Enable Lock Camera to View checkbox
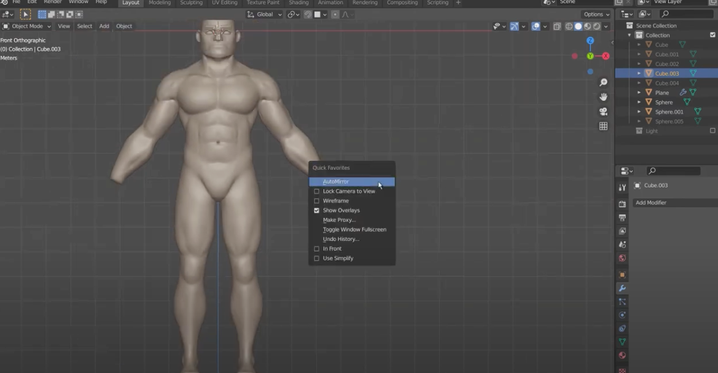This screenshot has height=373, width=718. [316, 191]
